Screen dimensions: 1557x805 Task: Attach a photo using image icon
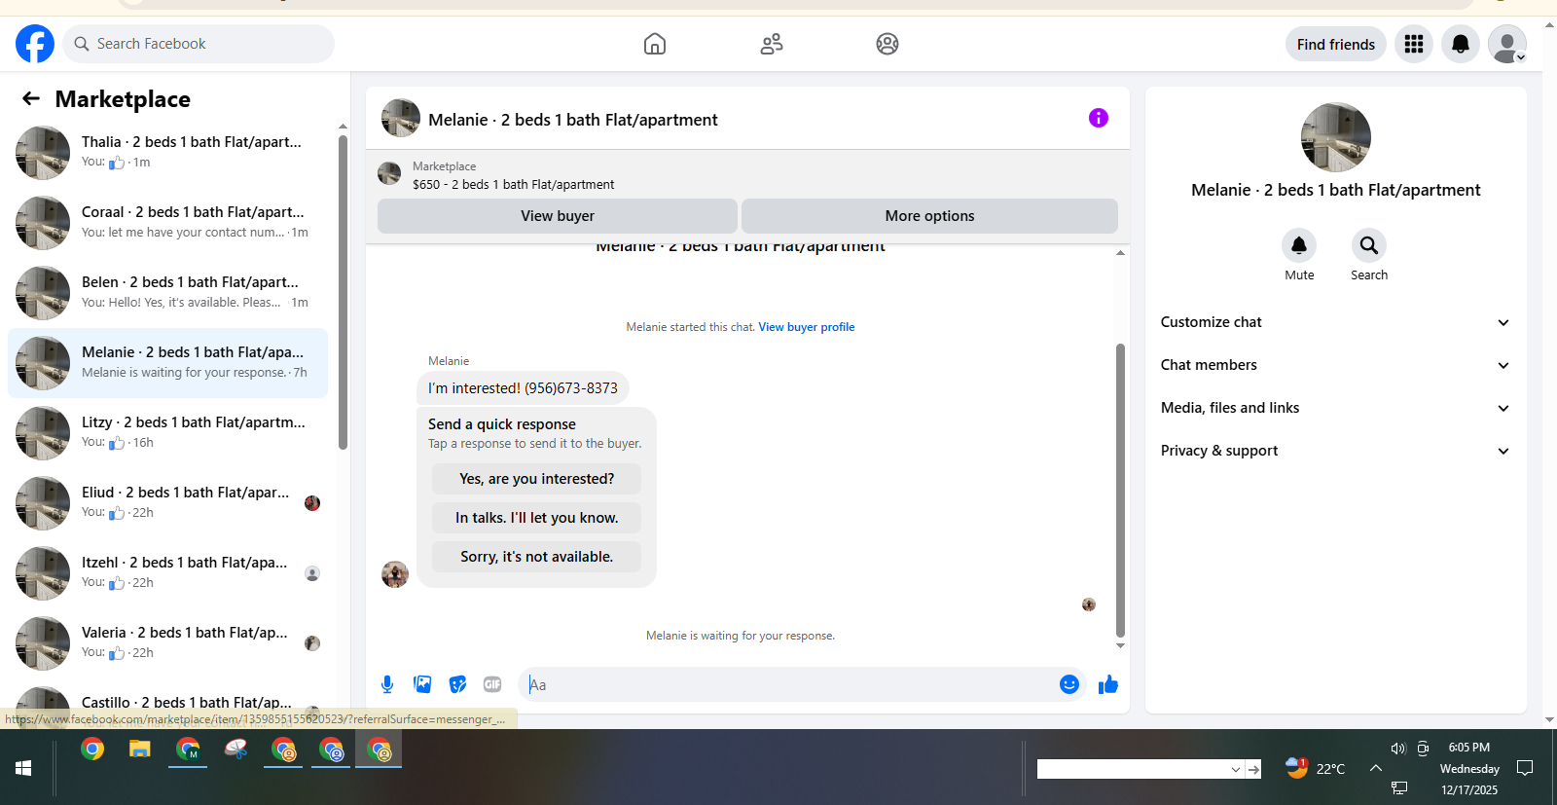coord(422,684)
